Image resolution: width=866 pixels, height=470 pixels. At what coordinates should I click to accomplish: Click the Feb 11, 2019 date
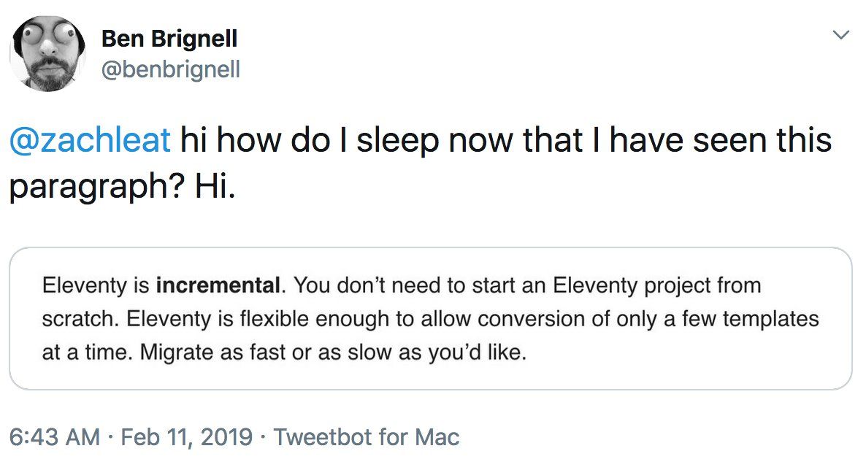187,437
